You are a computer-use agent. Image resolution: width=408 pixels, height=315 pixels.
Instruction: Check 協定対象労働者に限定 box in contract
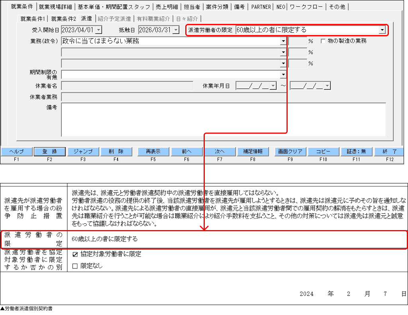[x=75, y=254]
